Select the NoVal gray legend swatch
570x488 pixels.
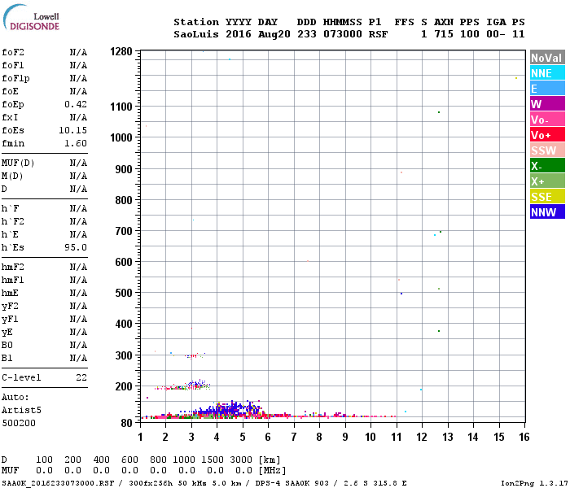pyautogui.click(x=546, y=58)
